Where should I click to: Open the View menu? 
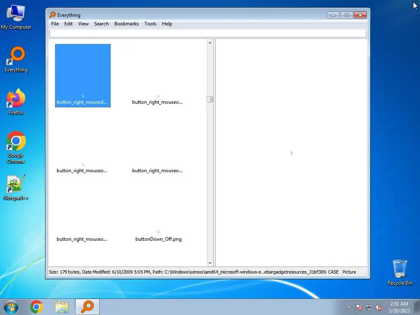point(83,23)
